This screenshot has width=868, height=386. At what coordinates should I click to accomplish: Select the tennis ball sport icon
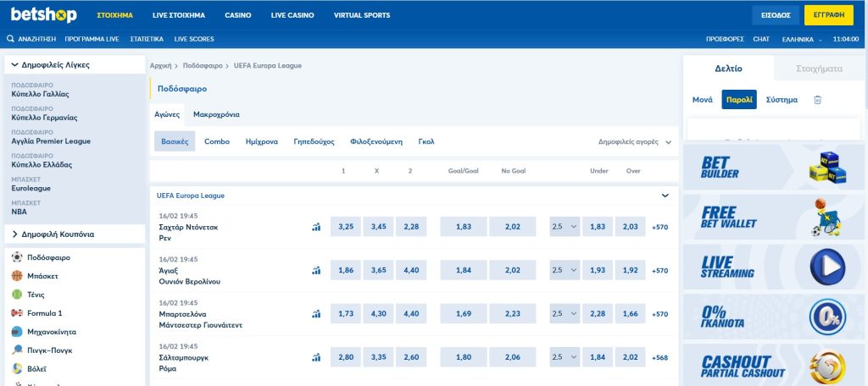(x=17, y=295)
